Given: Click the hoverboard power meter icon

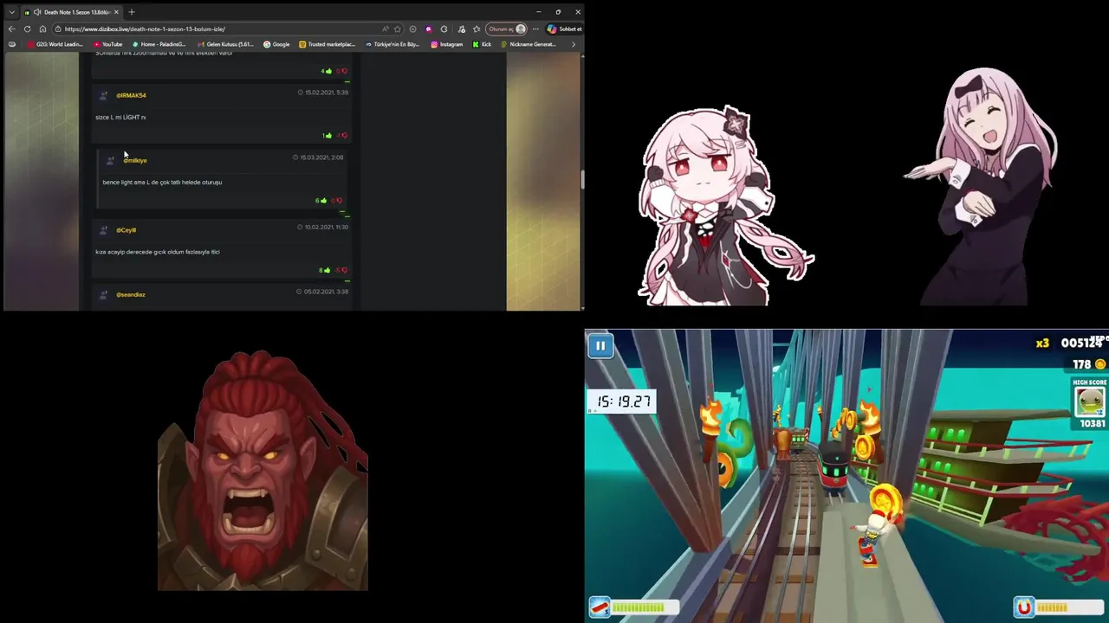Looking at the screenshot, I should 599,607.
